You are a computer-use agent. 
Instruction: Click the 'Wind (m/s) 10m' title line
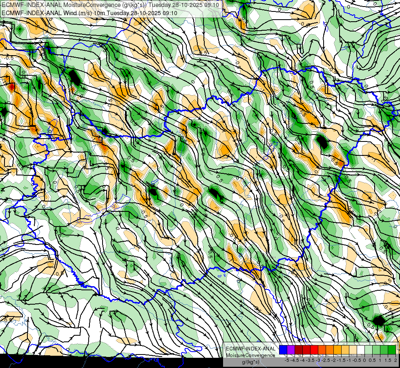89,13
